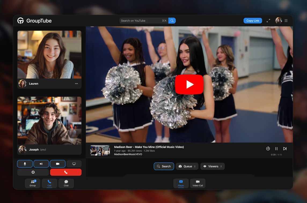Switch to the Group tab
The width and height of the screenshot is (307, 203).
33,183
